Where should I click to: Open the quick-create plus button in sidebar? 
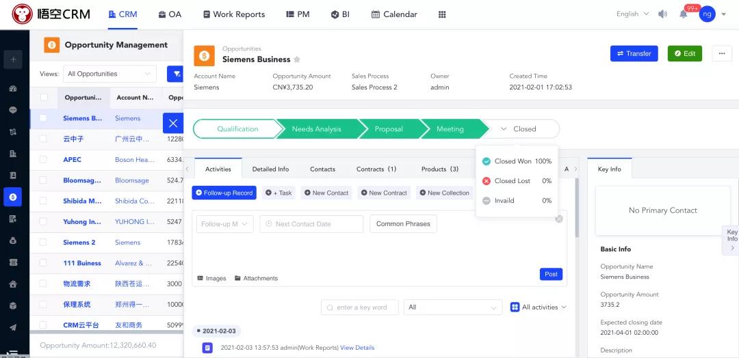click(13, 59)
